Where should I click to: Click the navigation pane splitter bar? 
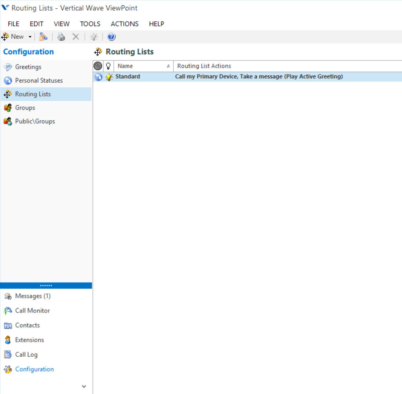pos(46,286)
